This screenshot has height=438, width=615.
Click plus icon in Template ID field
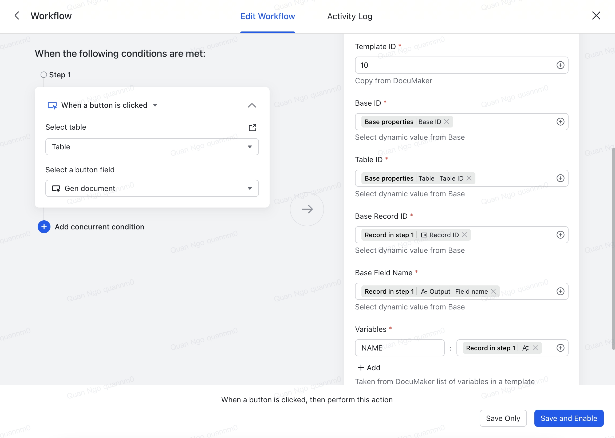click(x=560, y=65)
